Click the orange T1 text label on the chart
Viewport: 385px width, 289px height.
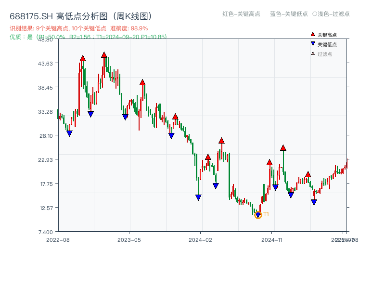tap(265, 215)
